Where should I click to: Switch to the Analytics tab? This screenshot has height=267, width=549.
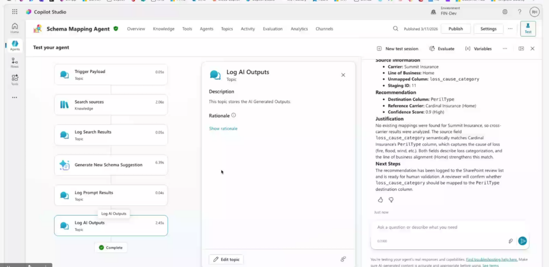pos(299,29)
